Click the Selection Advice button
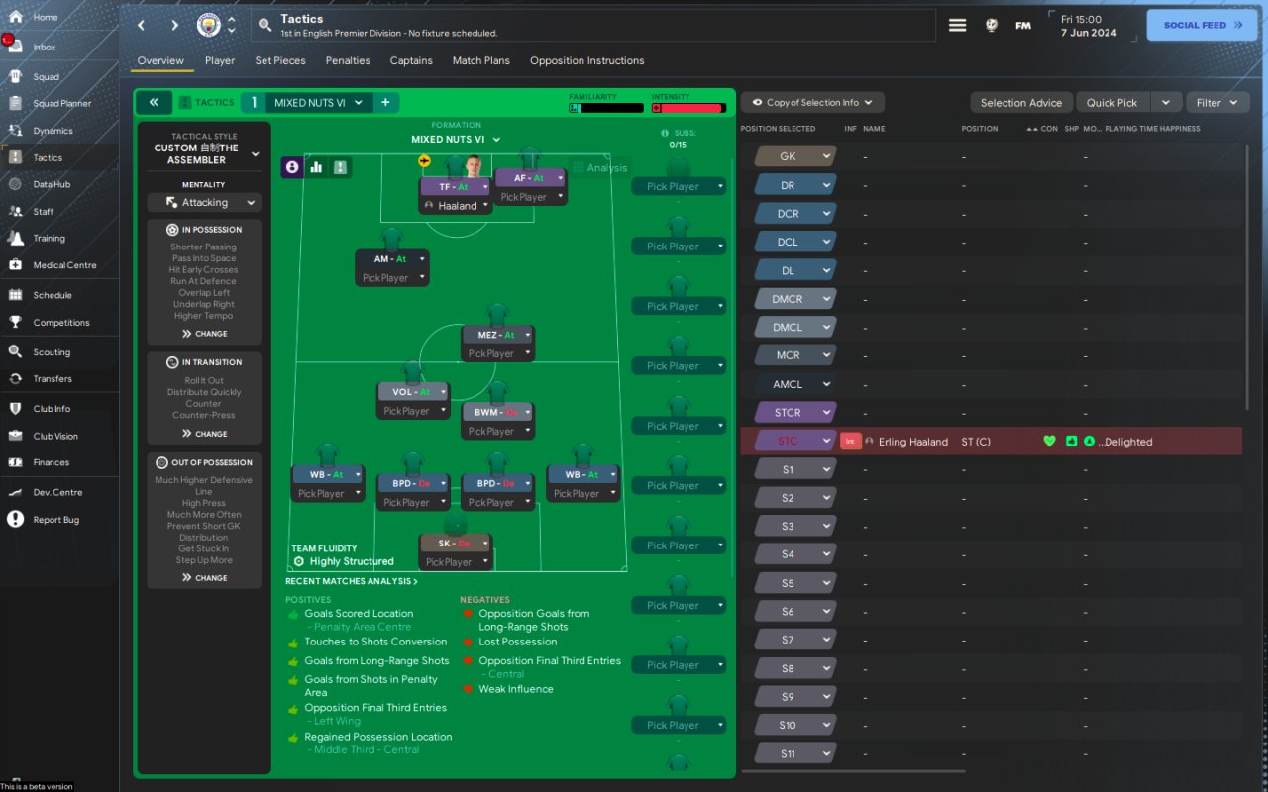Viewport: 1268px width, 792px height. pos(1020,103)
